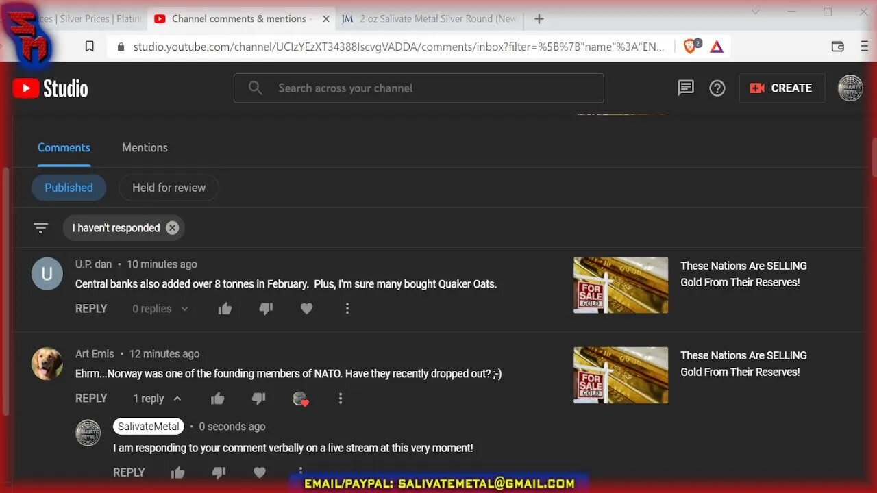Heart U.P. dan's comment

coord(306,308)
